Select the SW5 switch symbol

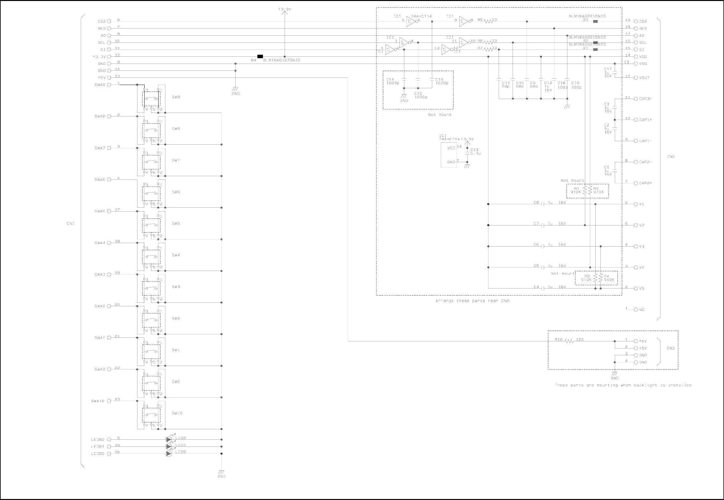pos(151,225)
